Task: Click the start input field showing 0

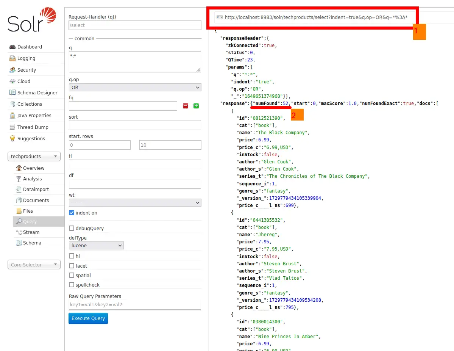Action: (100, 145)
